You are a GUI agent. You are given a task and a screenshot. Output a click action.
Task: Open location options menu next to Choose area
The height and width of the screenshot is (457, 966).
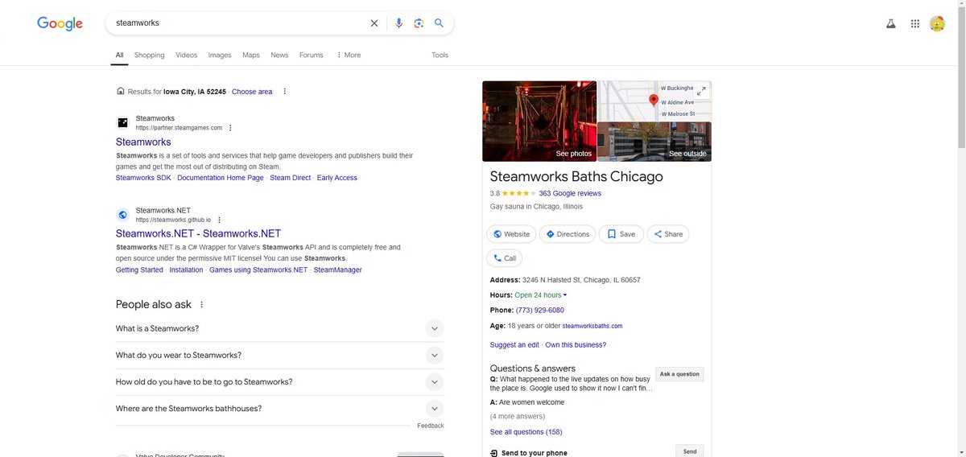point(284,91)
